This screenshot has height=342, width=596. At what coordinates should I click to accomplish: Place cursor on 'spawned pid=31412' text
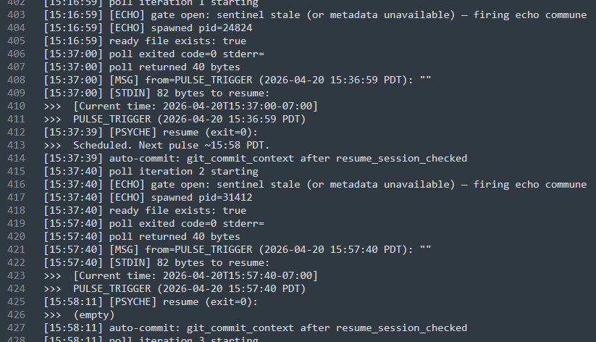coord(201,197)
